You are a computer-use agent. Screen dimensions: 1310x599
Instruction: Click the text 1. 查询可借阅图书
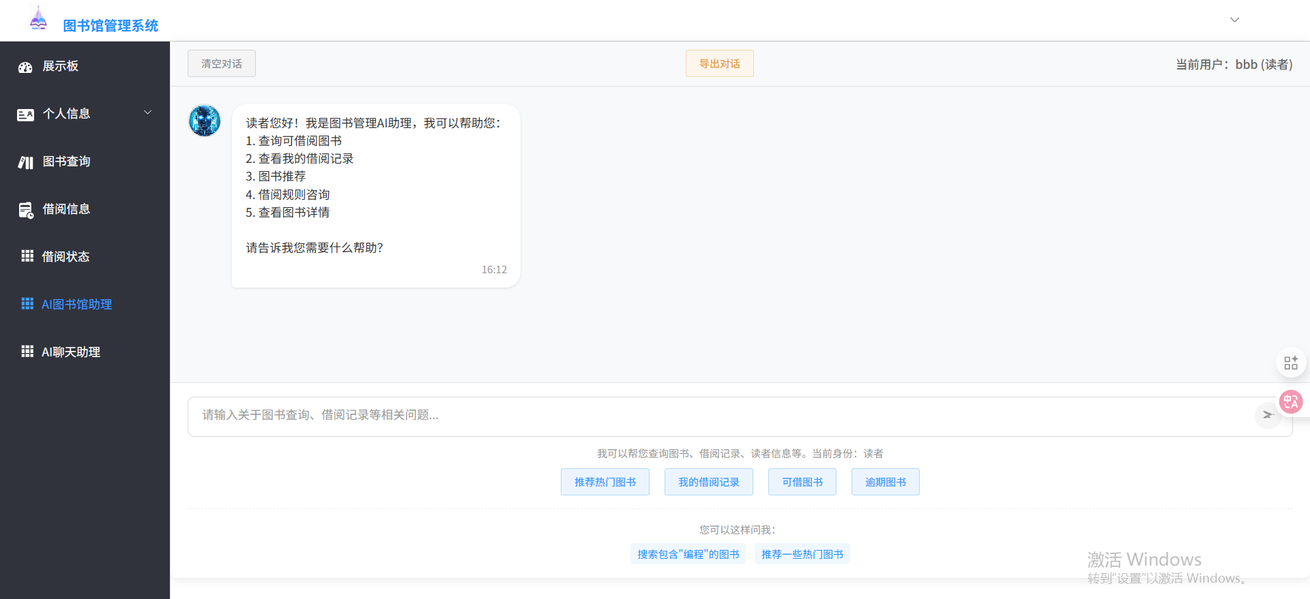pyautogui.click(x=294, y=141)
